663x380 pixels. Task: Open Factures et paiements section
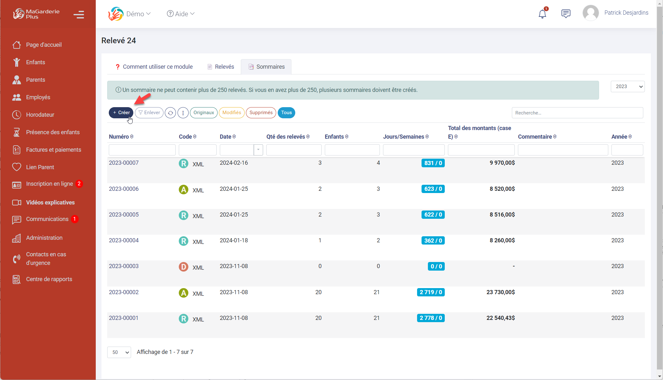(x=53, y=150)
